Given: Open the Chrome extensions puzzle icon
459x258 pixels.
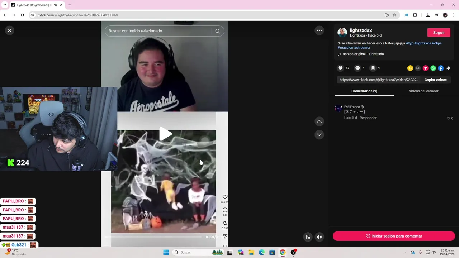Looking at the screenshot, I should [415, 15].
